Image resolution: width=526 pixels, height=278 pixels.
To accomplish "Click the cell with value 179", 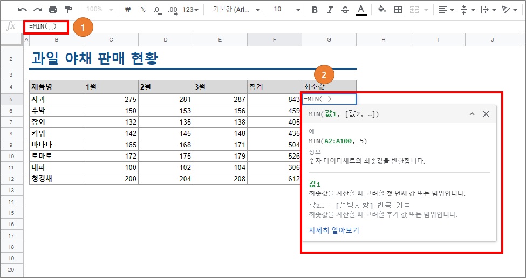I will 220,156.
